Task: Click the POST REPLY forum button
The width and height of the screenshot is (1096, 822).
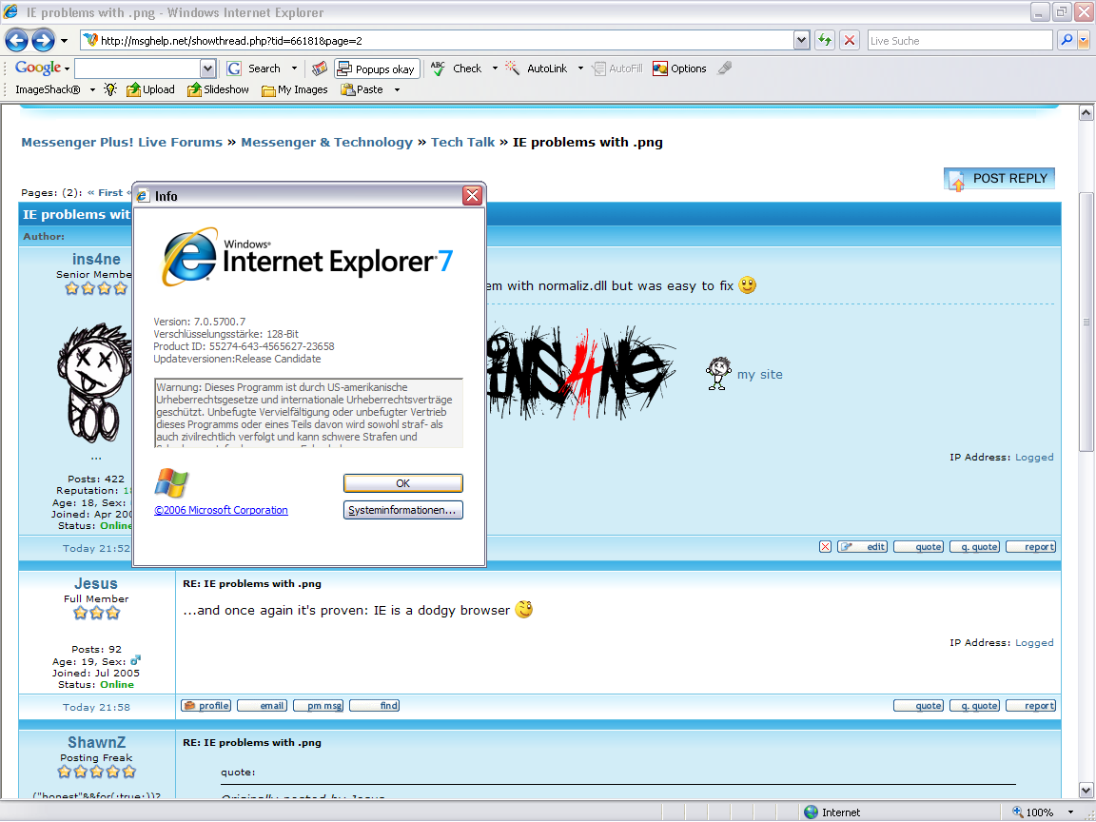Action: (x=999, y=179)
